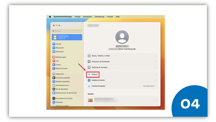The image size is (216, 122).
Task: Click the magnifier icon in search field
Action: tap(53, 31)
